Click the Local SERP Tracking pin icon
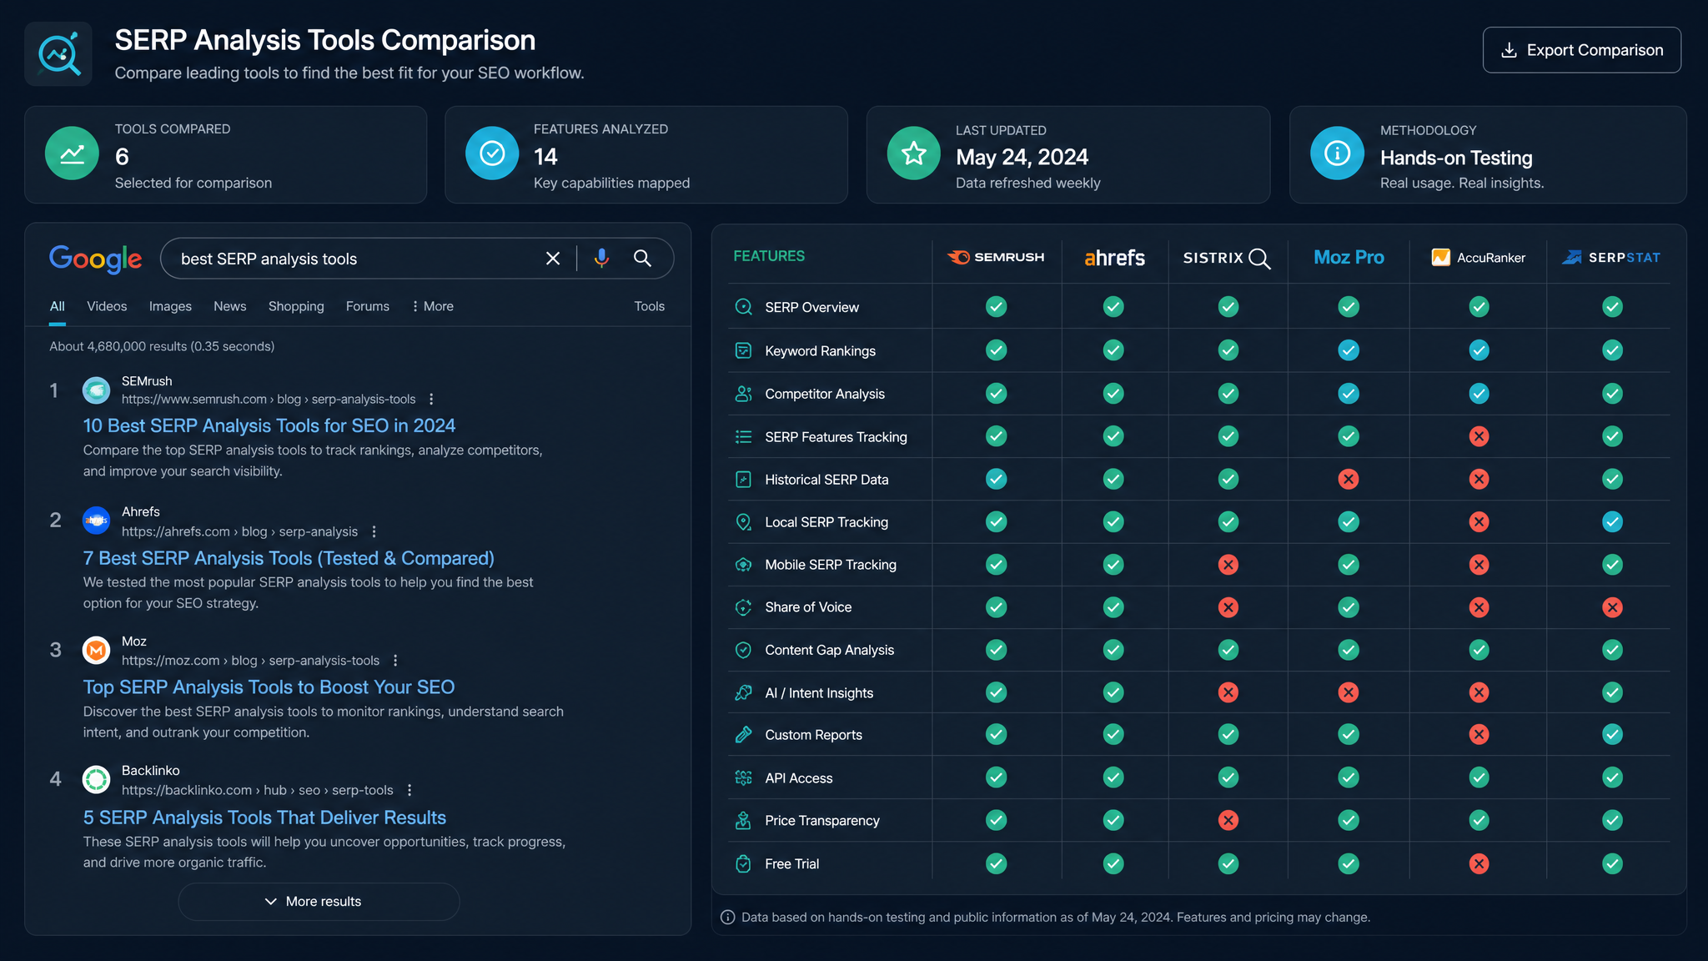This screenshot has height=961, width=1708. [x=743, y=522]
